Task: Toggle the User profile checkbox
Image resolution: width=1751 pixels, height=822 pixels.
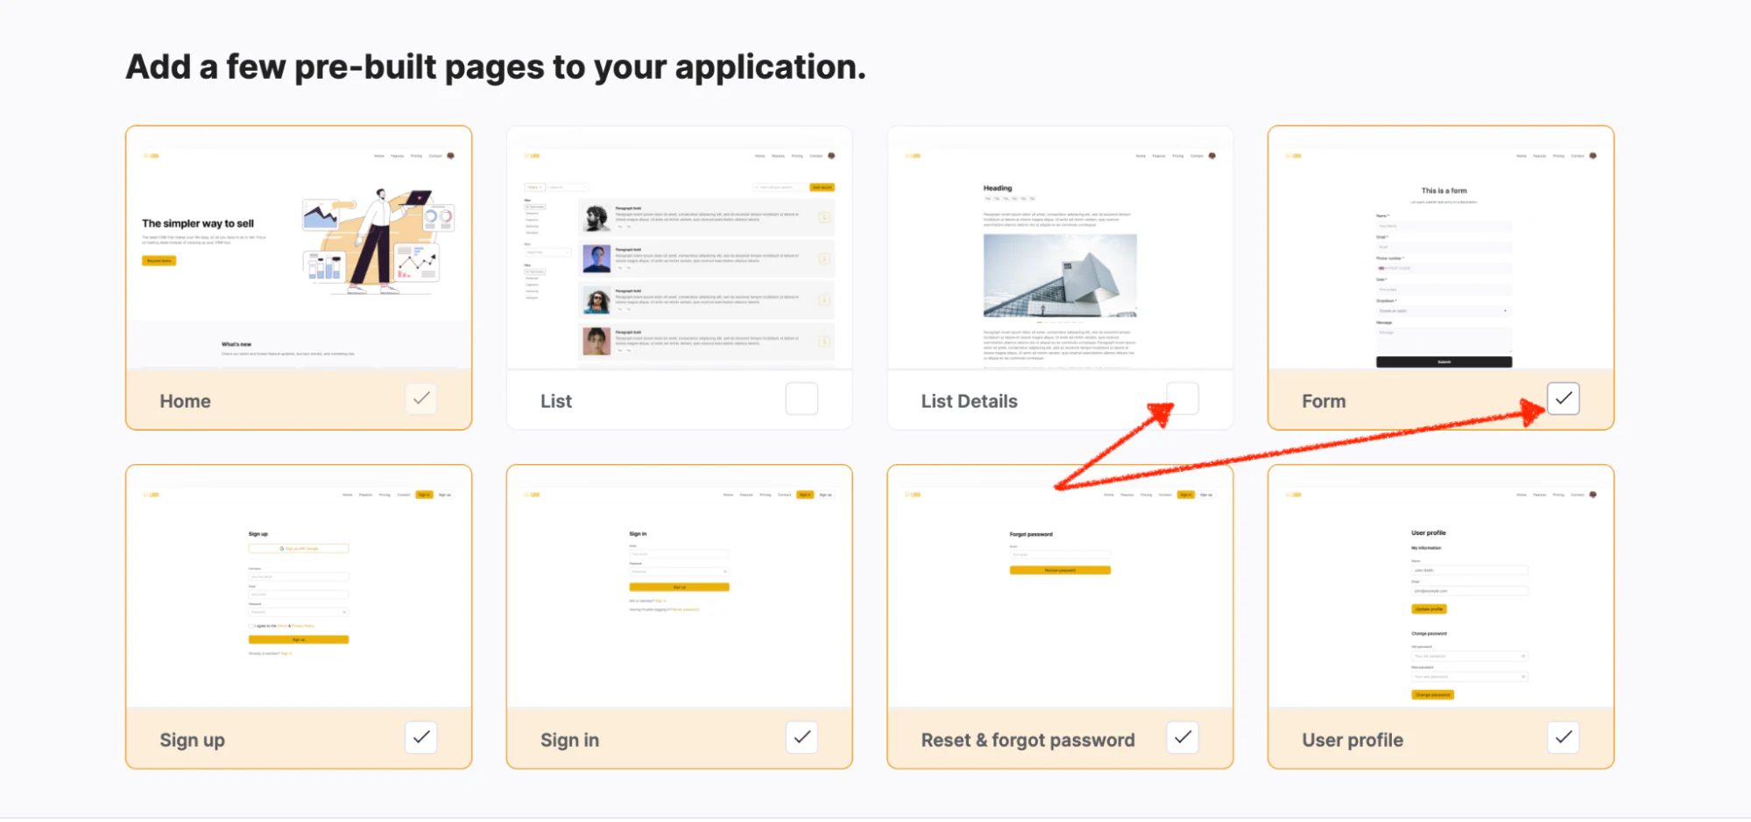Action: coord(1564,737)
